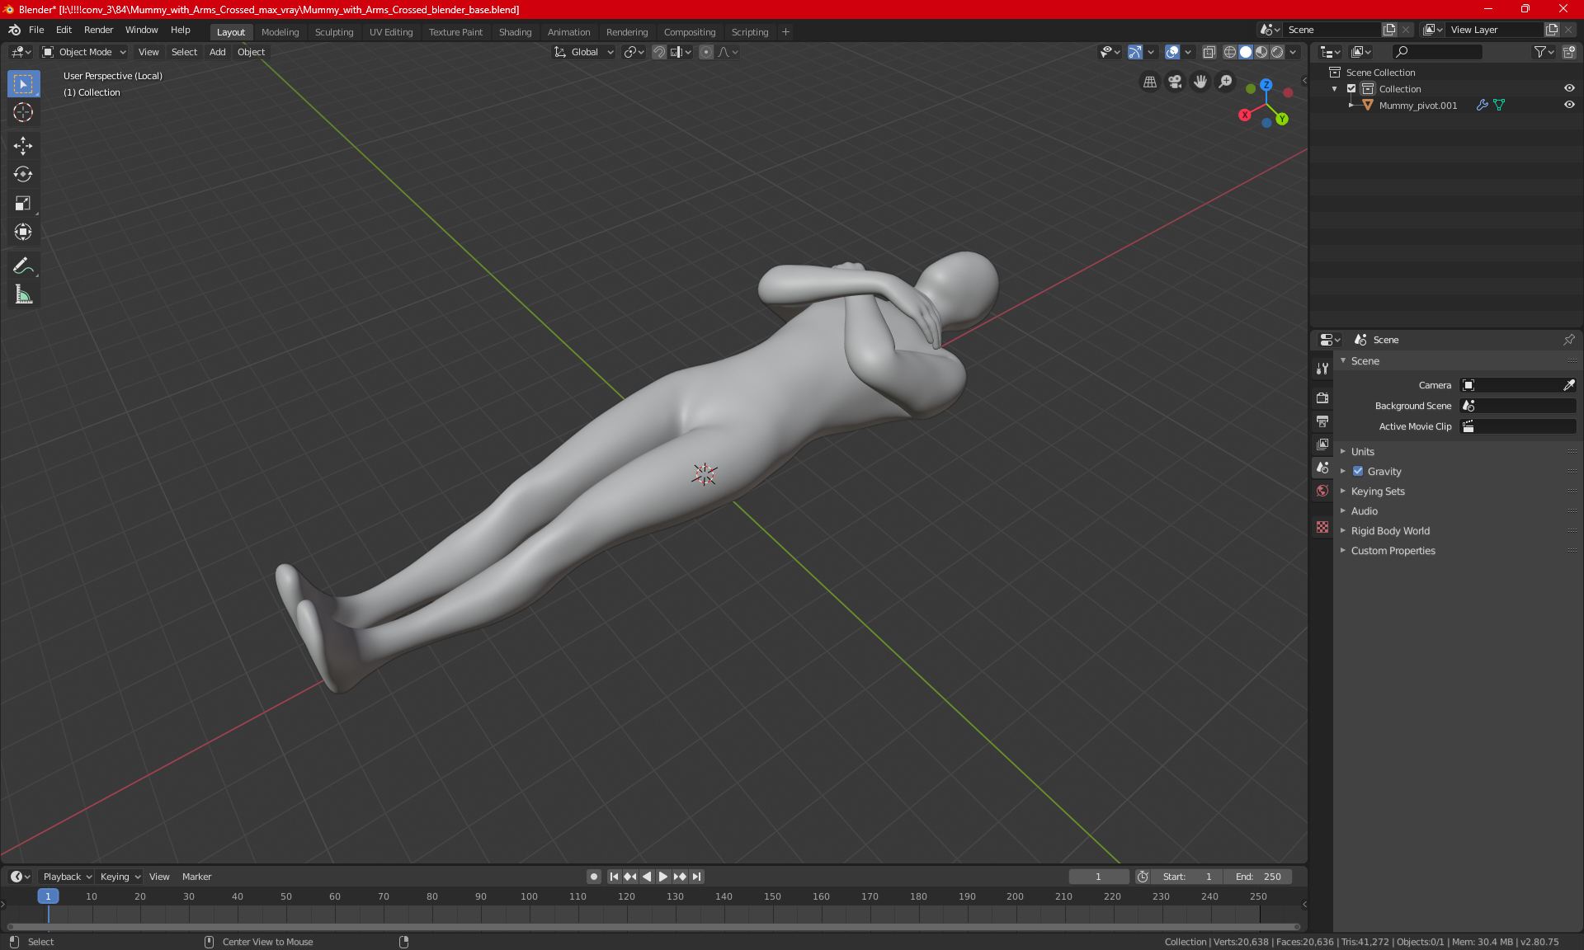The height and width of the screenshot is (950, 1584).
Task: Add a new collection in outliner
Action: coord(1568,52)
